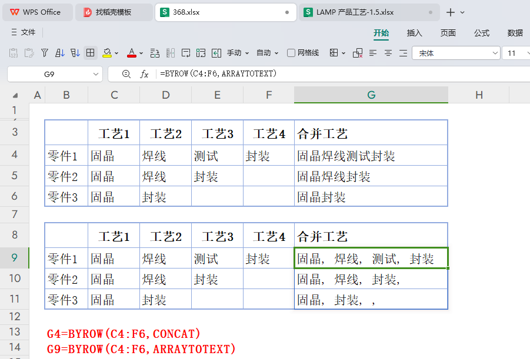Viewport: 530px width, 359px height.
Task: Select cell with 固晶焊线封装
Action: [371, 176]
